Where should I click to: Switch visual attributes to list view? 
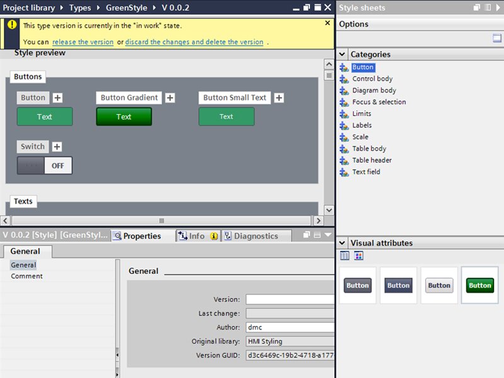[x=344, y=256]
